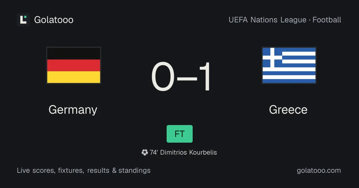Click the black stripe of Germany flag
359x188 pixels.
74,53
